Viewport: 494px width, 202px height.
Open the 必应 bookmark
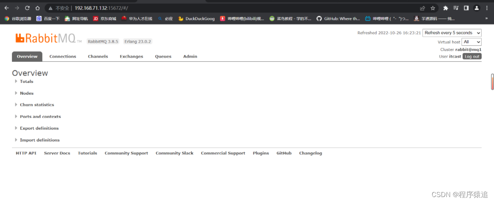point(165,19)
